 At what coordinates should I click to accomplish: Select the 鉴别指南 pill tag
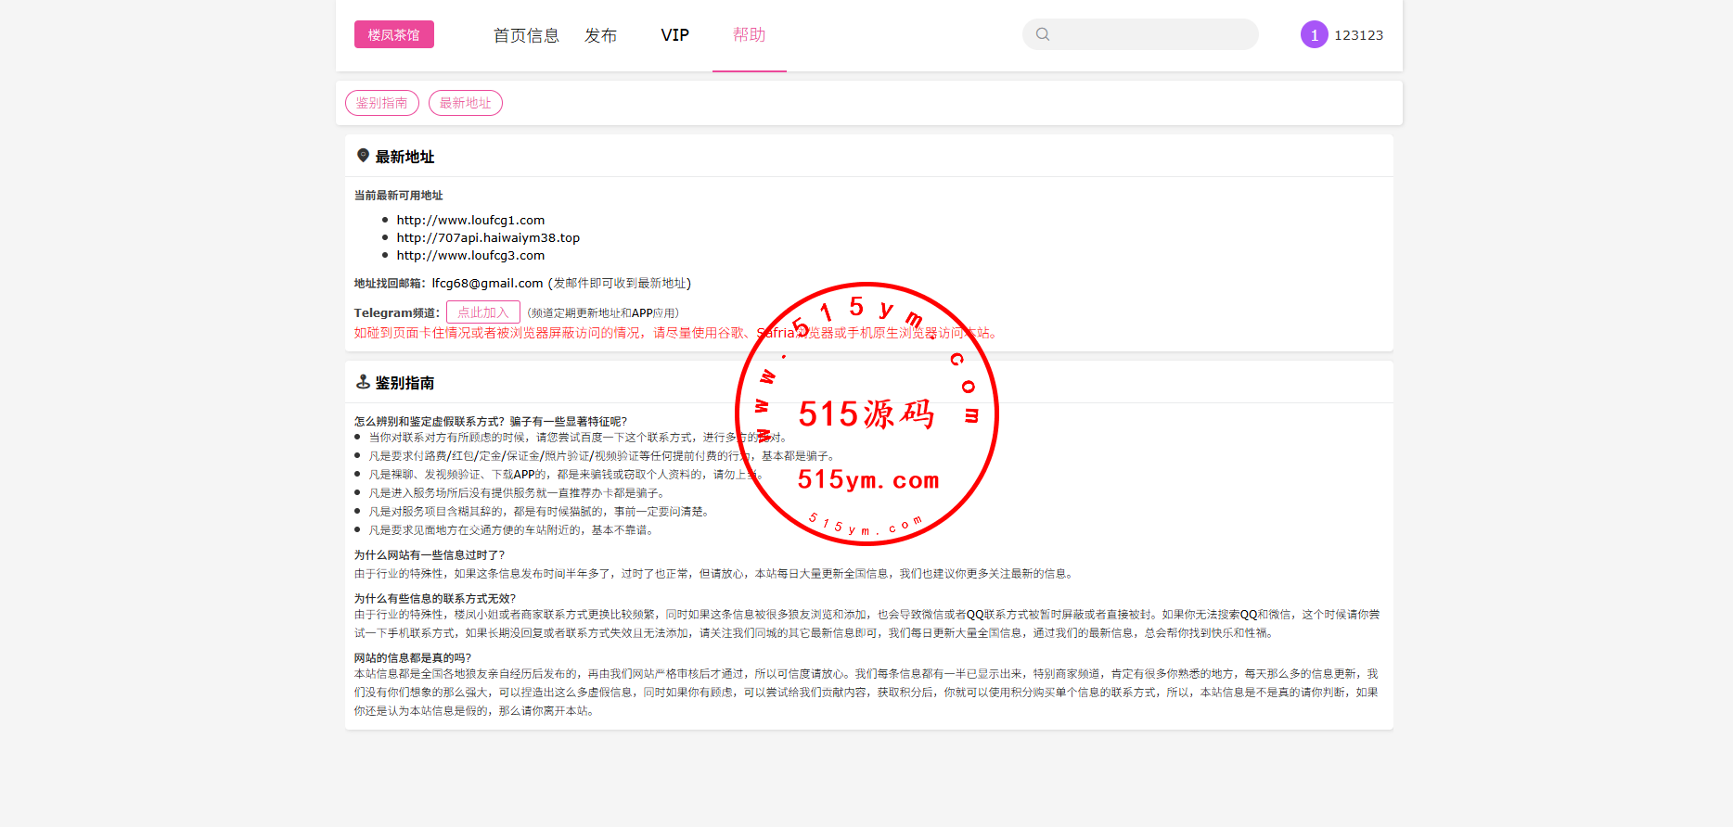coord(382,103)
